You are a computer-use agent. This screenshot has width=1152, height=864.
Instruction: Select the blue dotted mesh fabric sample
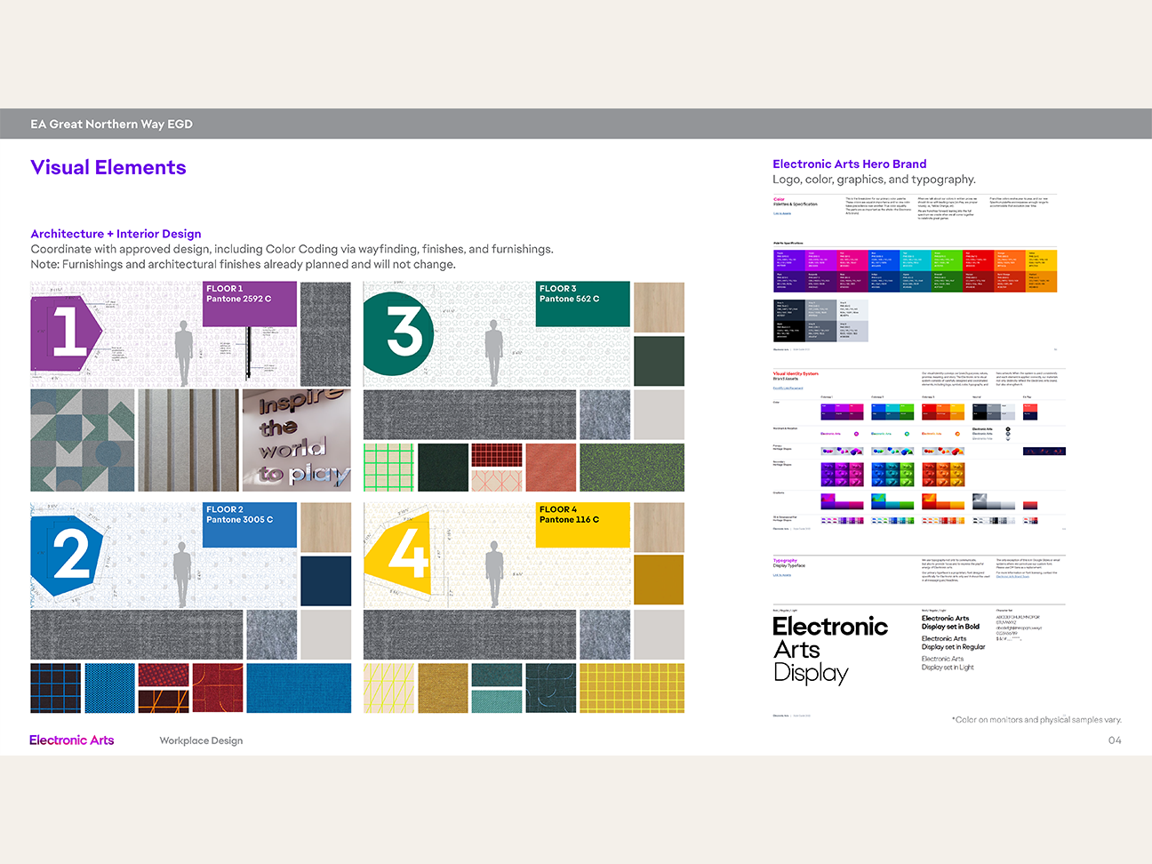[109, 688]
